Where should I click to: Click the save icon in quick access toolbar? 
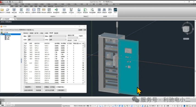coord(10,2)
